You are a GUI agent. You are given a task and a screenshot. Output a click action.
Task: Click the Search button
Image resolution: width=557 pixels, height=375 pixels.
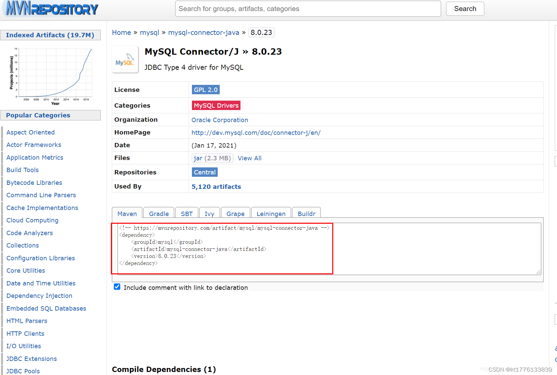(465, 9)
